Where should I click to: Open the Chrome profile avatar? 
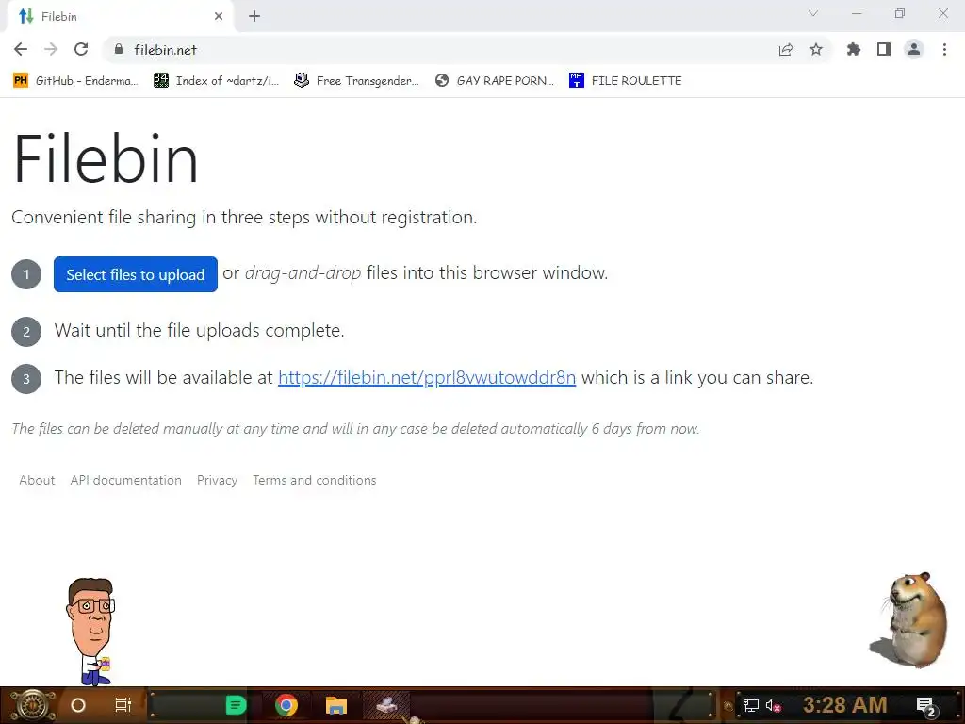914,49
